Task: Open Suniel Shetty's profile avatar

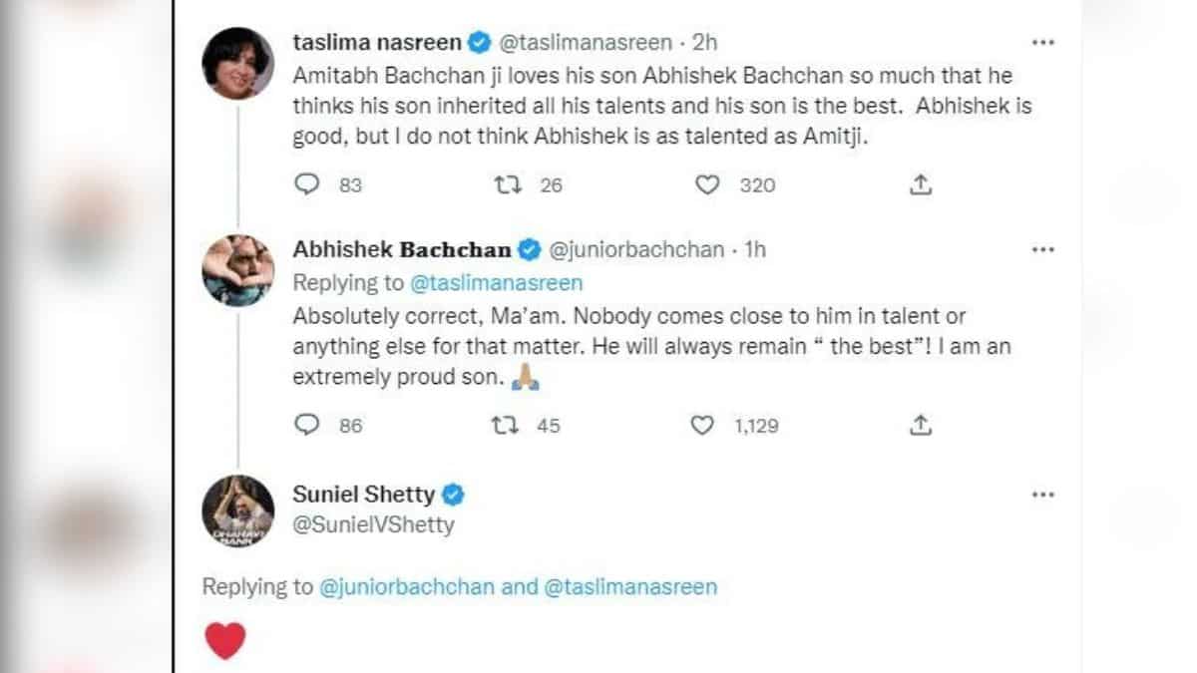Action: (238, 511)
